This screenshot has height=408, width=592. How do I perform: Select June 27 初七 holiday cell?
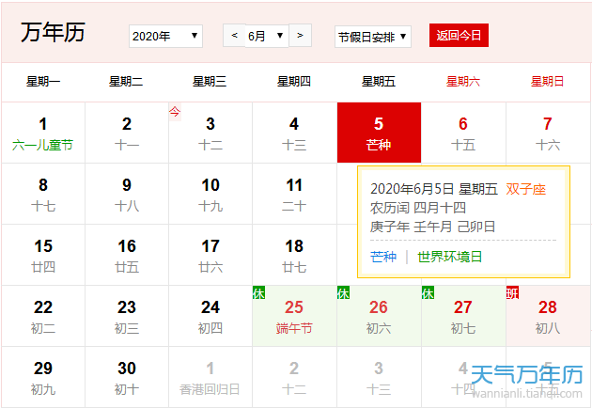point(463,316)
